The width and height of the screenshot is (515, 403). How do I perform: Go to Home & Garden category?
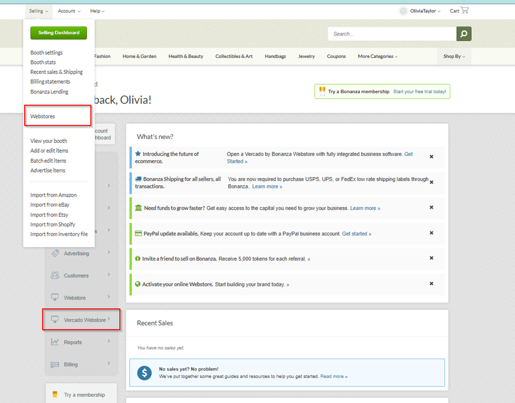[x=139, y=56]
